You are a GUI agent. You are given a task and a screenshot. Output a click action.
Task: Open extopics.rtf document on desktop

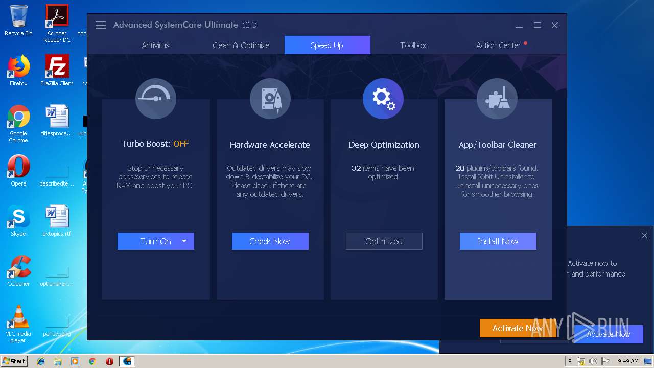[57, 221]
